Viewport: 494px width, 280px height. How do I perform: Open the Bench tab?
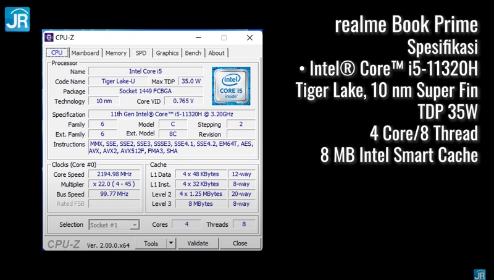(x=193, y=53)
